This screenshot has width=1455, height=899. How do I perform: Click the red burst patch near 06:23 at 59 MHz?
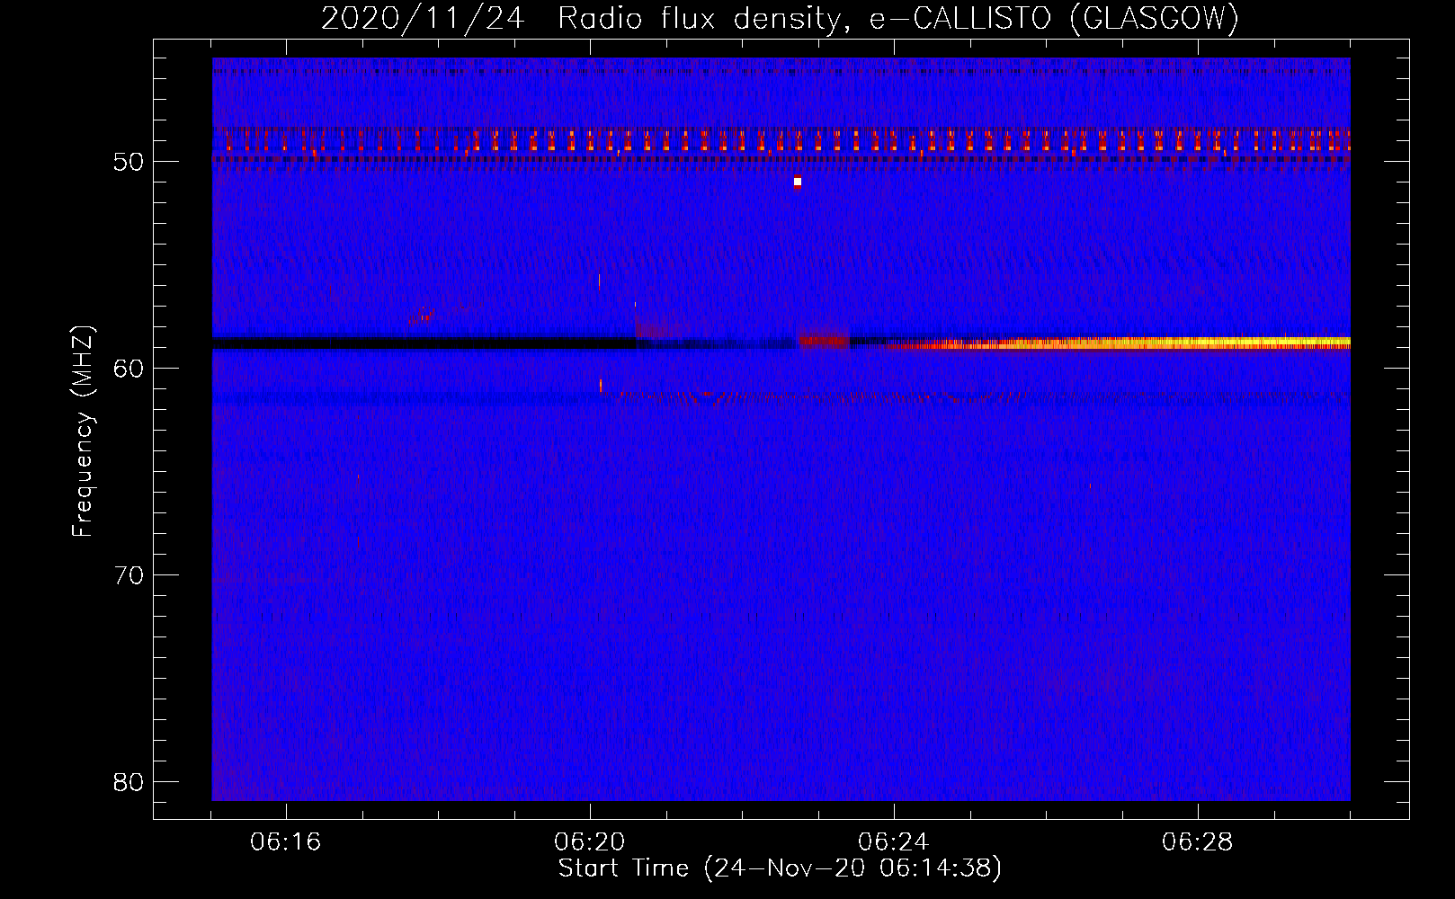(825, 340)
